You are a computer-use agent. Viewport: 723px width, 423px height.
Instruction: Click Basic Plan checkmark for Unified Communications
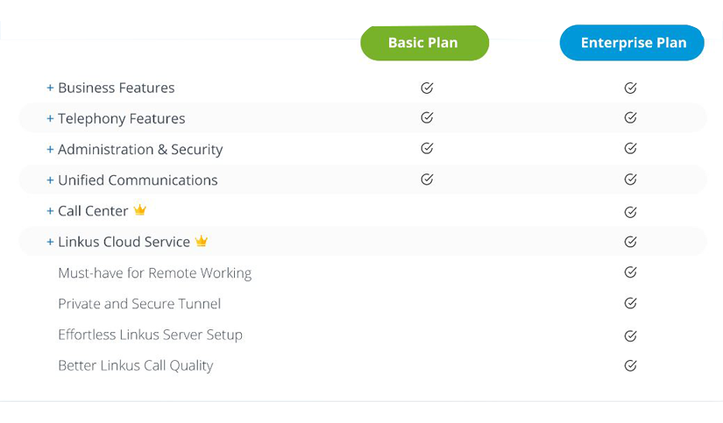pos(427,180)
